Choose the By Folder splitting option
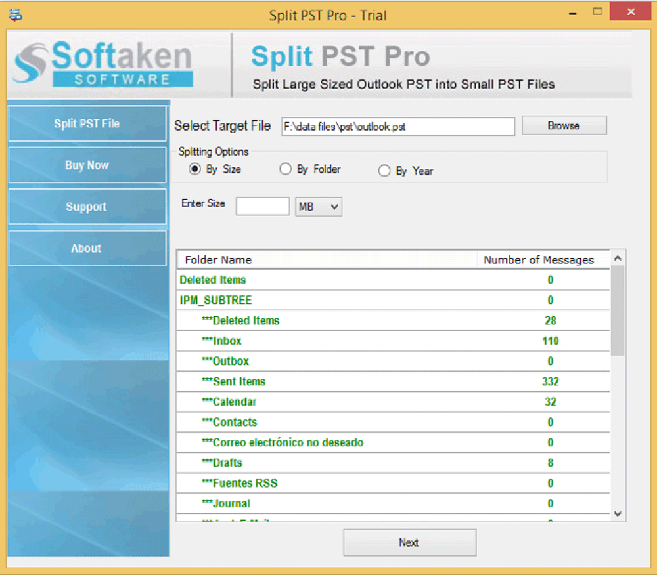This screenshot has height=575, width=657. pos(285,169)
